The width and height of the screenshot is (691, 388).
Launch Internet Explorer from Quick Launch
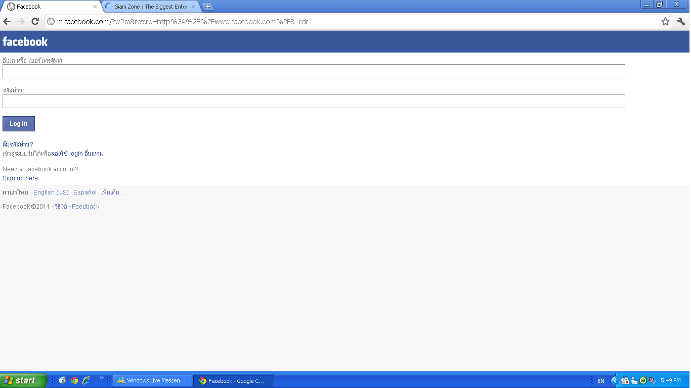[x=87, y=380]
